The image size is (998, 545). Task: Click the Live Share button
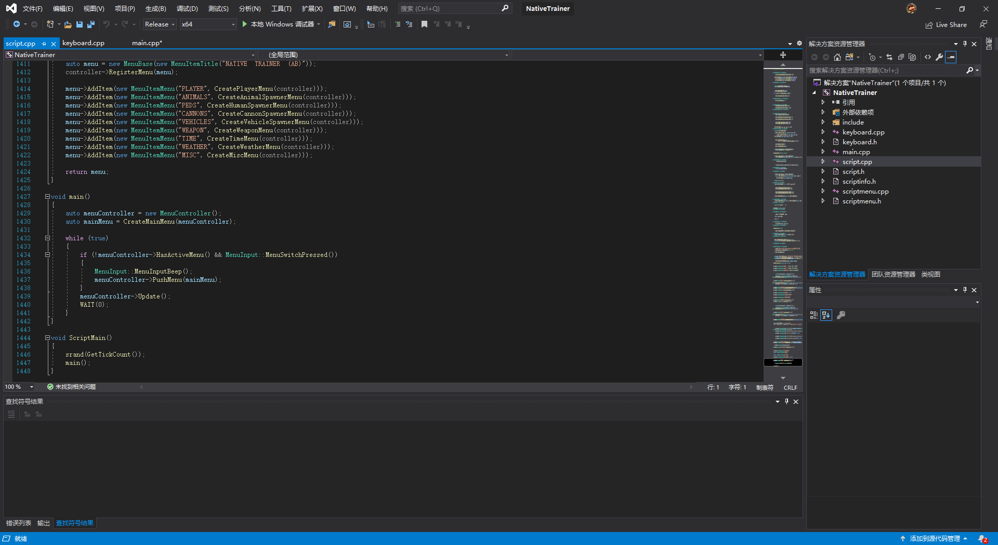point(946,25)
